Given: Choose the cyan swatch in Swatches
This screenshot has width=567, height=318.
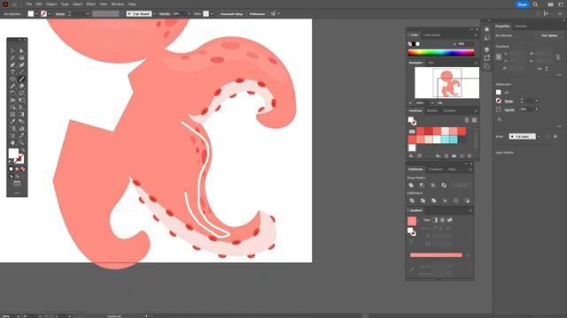Looking at the screenshot, I should 454,140.
